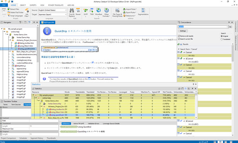Open the Project Comparison bottom tab
The height and width of the screenshot is (143, 238).
point(8,138)
